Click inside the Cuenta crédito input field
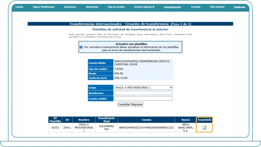Image resolution: width=261 pixels, height=147 pixels. point(143,99)
